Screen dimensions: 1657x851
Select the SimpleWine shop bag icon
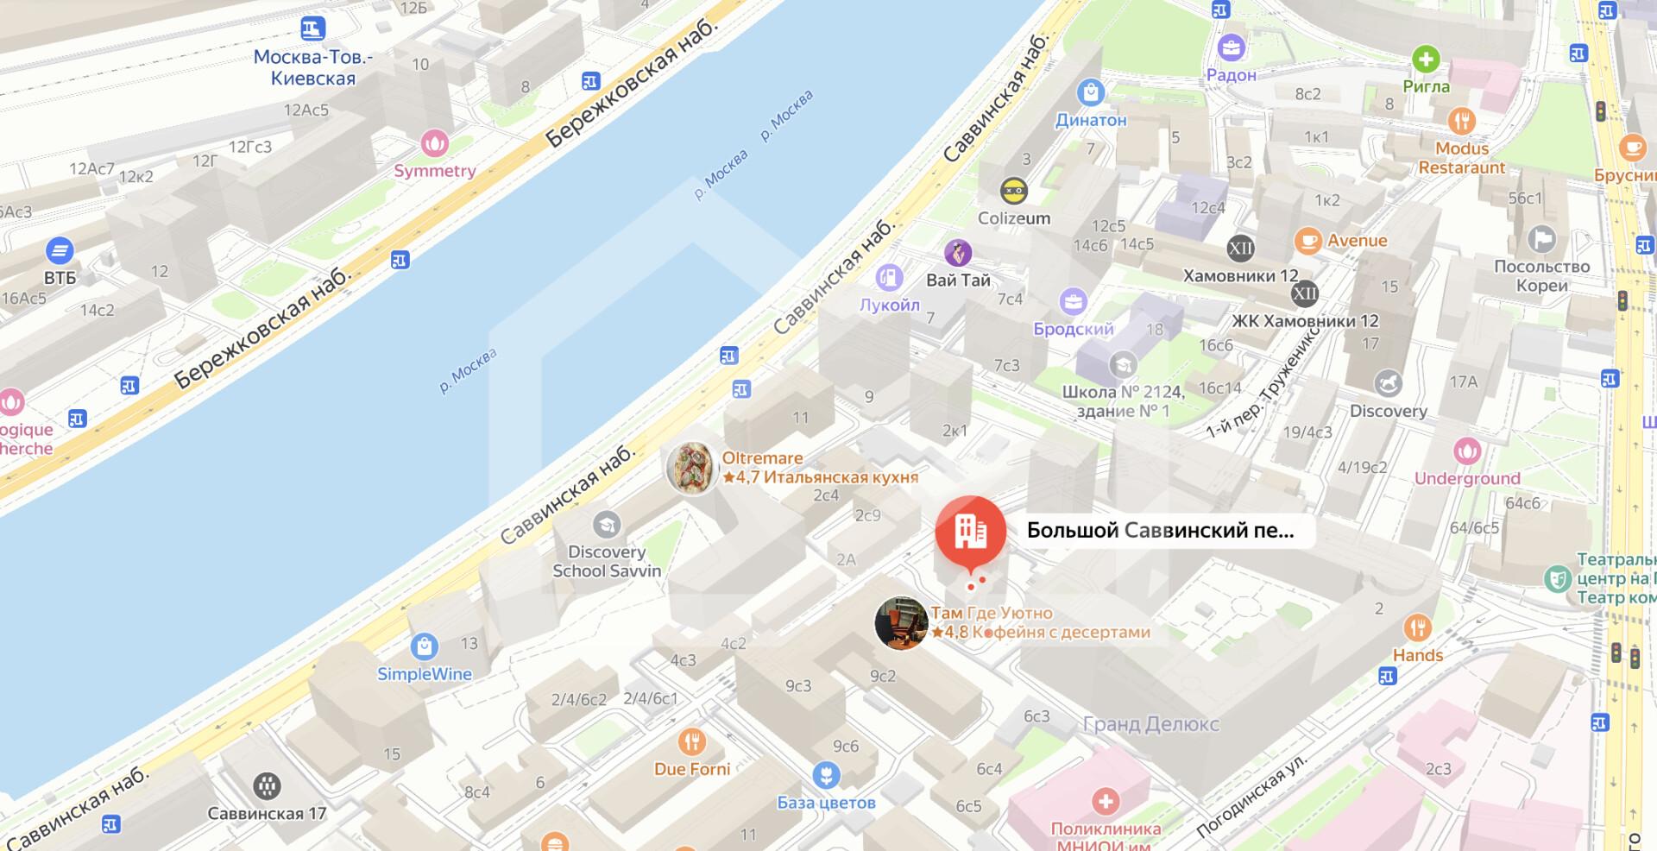click(x=424, y=646)
